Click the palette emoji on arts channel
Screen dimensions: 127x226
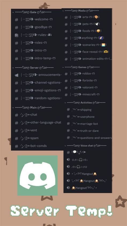[x=96, y=17]
